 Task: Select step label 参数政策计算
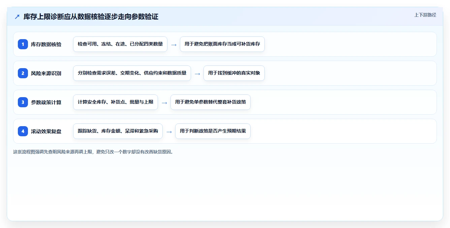click(x=46, y=102)
